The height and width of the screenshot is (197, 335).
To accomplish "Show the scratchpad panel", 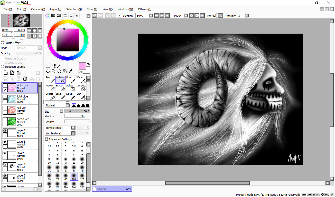I will tap(77, 16).
